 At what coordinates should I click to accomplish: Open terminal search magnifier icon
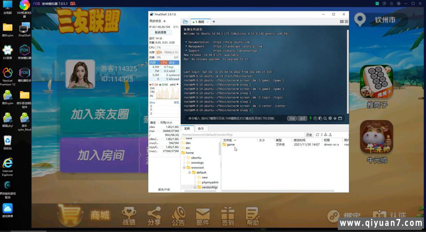pyautogui.click(x=325, y=118)
